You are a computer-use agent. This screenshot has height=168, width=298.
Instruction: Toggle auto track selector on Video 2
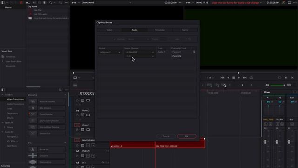(x=82, y=115)
